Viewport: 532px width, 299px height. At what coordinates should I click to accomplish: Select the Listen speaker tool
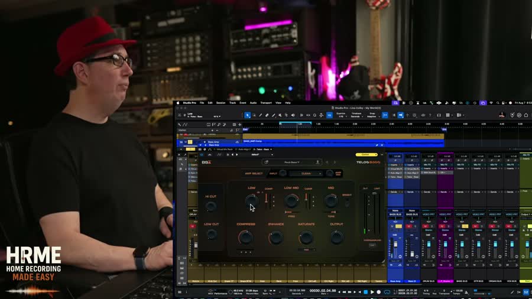pos(293,115)
